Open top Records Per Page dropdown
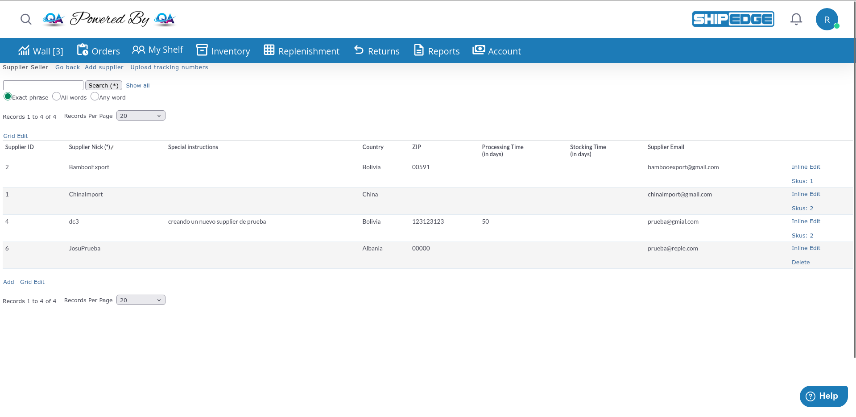The width and height of the screenshot is (856, 417). pos(141,116)
